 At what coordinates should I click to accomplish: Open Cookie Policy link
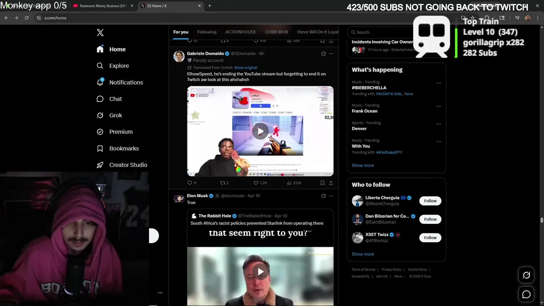(x=417, y=269)
